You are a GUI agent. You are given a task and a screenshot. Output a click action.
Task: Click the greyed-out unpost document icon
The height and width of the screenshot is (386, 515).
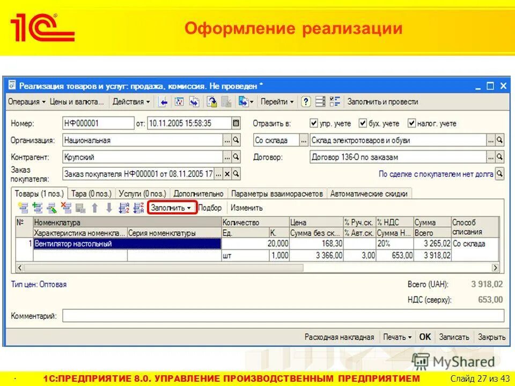226,102
